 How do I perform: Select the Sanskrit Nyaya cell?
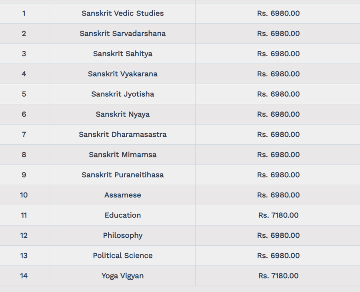pos(122,114)
